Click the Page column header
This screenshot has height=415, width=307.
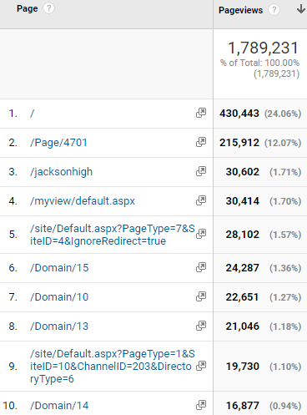27,8
